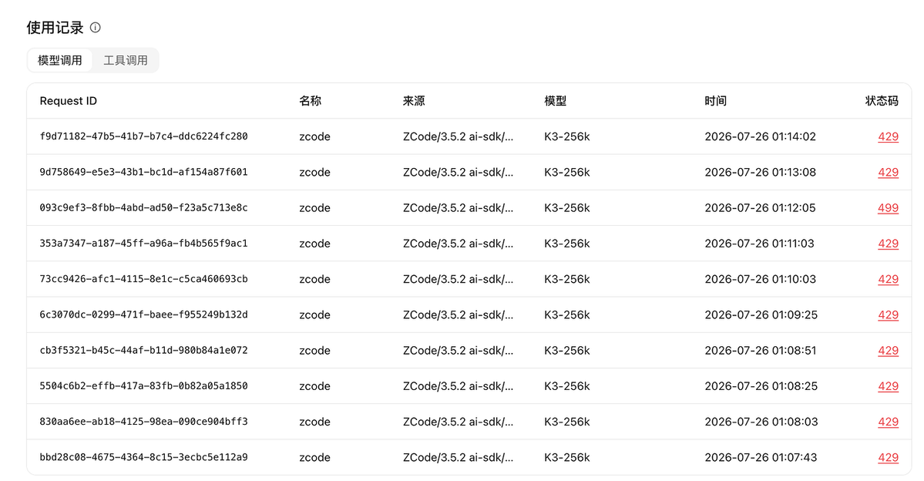
Task: Click timestamp 2026-07-26 01:10:03
Action: (760, 279)
